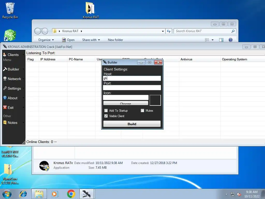Image resolution: width=265 pixels, height=199 pixels.
Task: Expand the Kronus RAT breadcrumb arrow
Action: tap(82, 31)
